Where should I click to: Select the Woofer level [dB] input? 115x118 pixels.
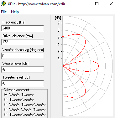click(x=23, y=69)
